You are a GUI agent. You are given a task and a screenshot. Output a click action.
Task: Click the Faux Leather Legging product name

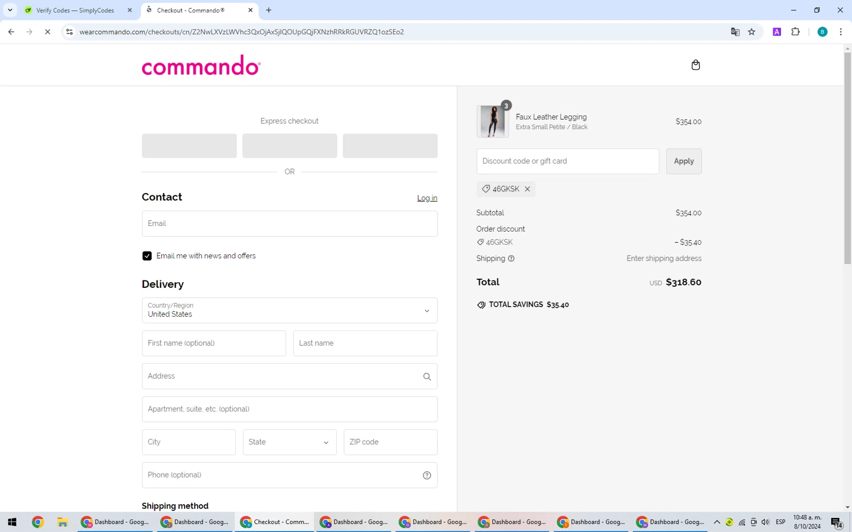point(551,117)
